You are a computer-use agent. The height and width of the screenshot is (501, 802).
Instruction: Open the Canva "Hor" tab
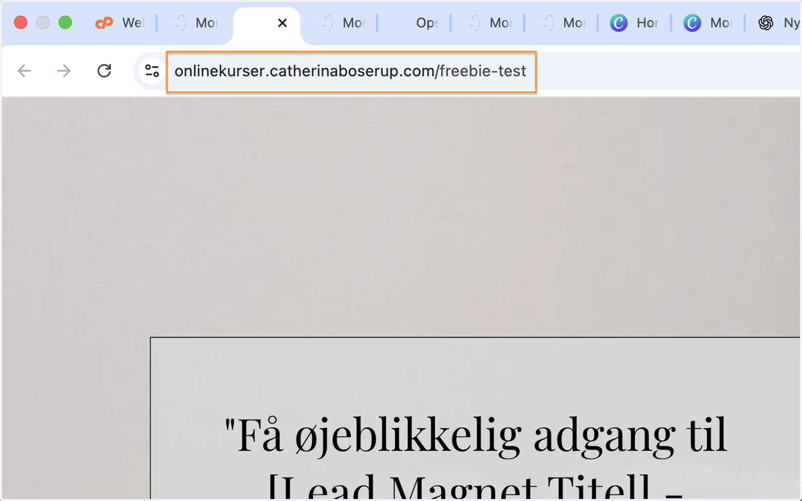point(634,23)
